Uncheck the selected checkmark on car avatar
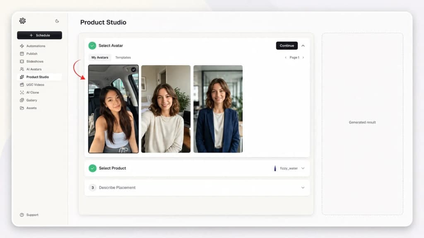 (134, 69)
